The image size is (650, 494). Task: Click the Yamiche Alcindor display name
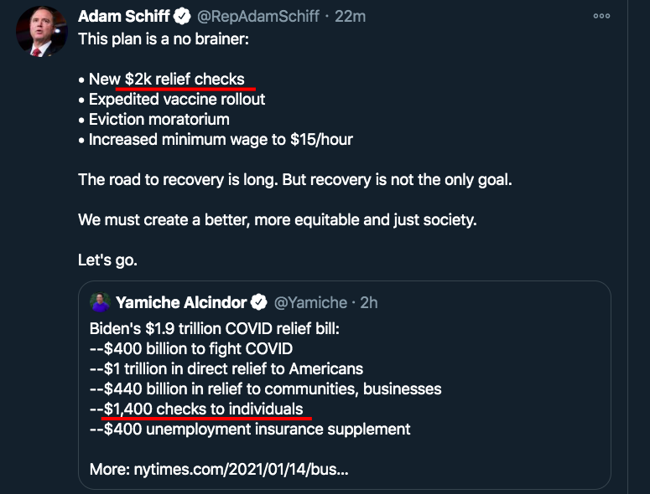pos(181,302)
